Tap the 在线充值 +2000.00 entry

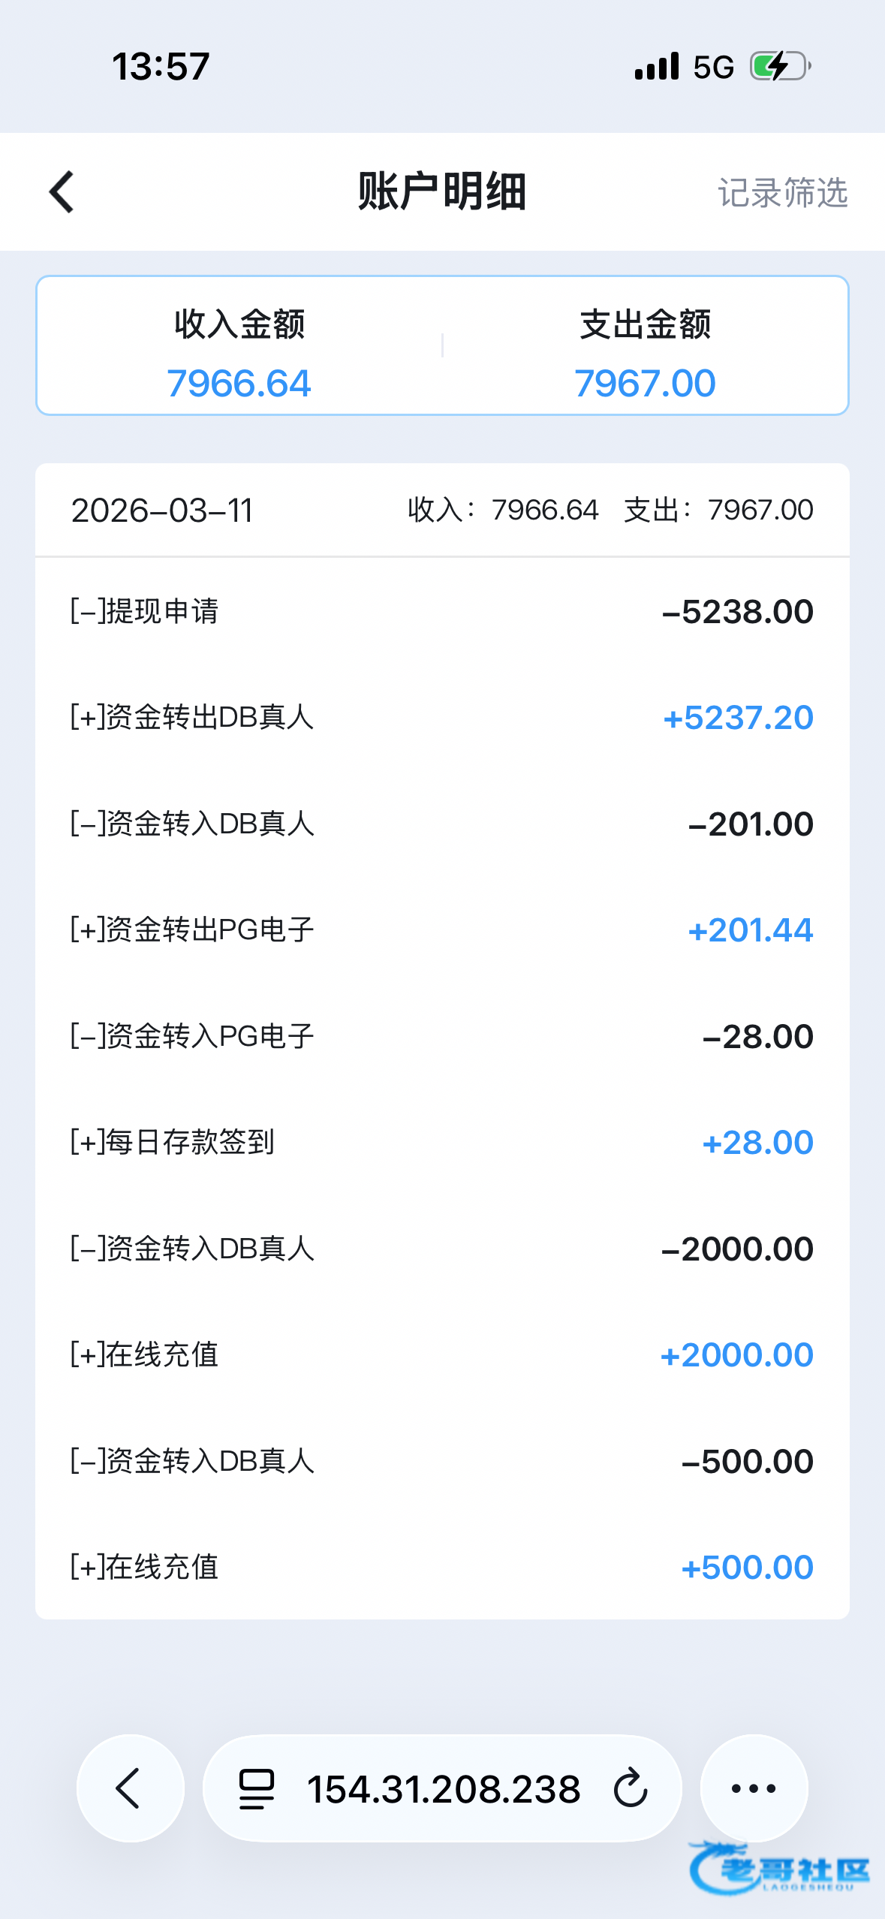pyautogui.click(x=442, y=1355)
